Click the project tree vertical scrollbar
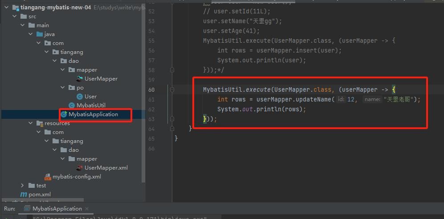This screenshot has width=444, height=219. [144, 93]
